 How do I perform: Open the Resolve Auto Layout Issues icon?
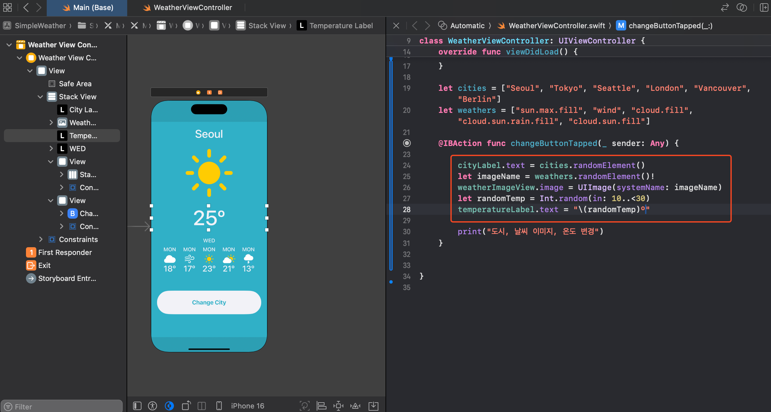[x=355, y=406]
